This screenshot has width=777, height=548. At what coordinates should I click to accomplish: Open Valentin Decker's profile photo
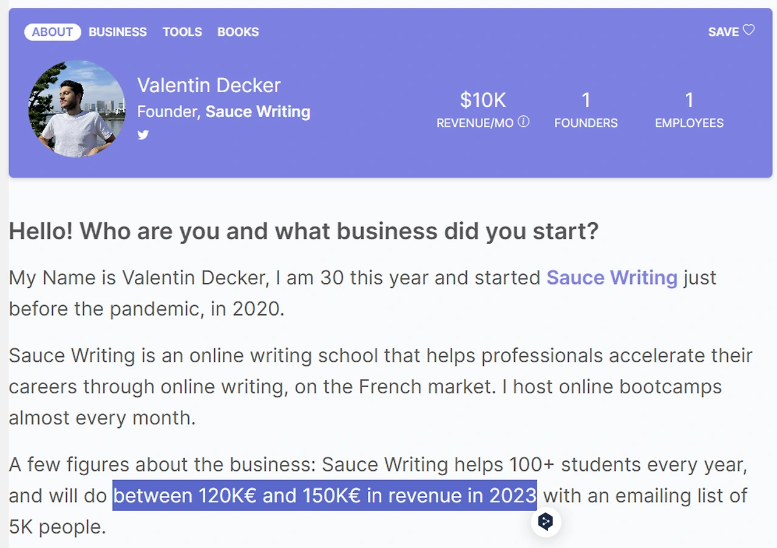pyautogui.click(x=76, y=109)
